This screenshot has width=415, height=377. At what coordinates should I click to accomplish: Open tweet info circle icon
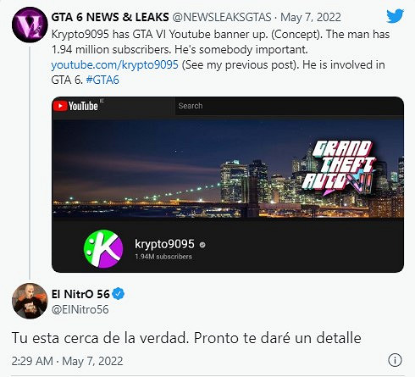(395, 360)
